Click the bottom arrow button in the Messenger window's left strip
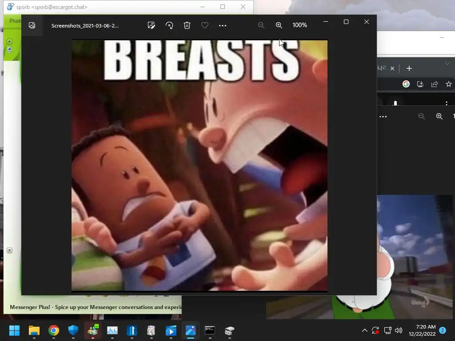 [x=10, y=250]
